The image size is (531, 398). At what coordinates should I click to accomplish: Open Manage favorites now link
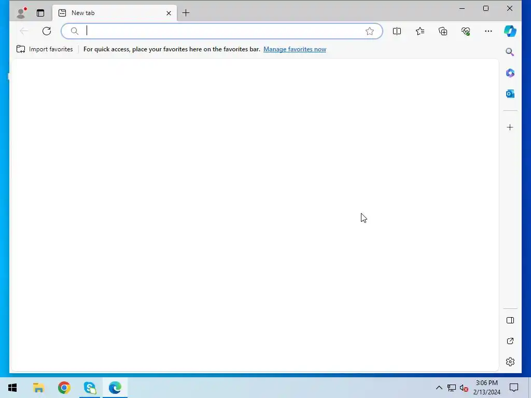coord(295,49)
